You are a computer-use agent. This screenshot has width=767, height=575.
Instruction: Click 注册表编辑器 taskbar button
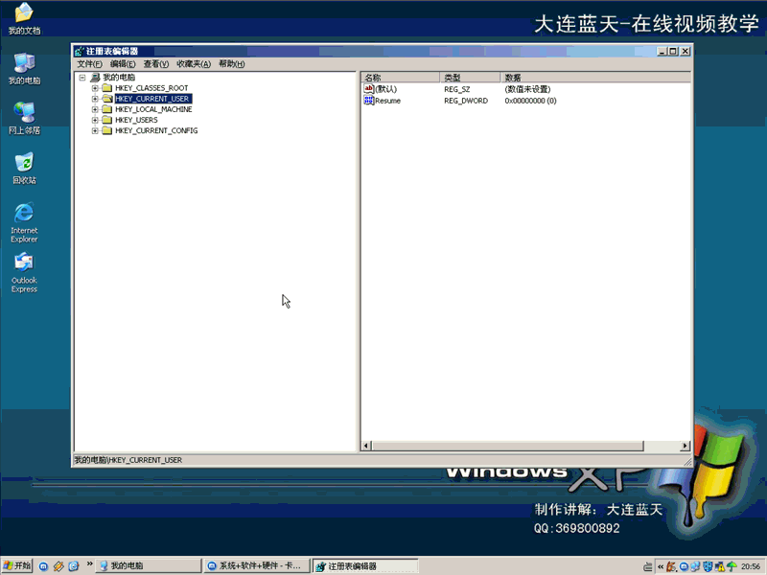pos(365,566)
